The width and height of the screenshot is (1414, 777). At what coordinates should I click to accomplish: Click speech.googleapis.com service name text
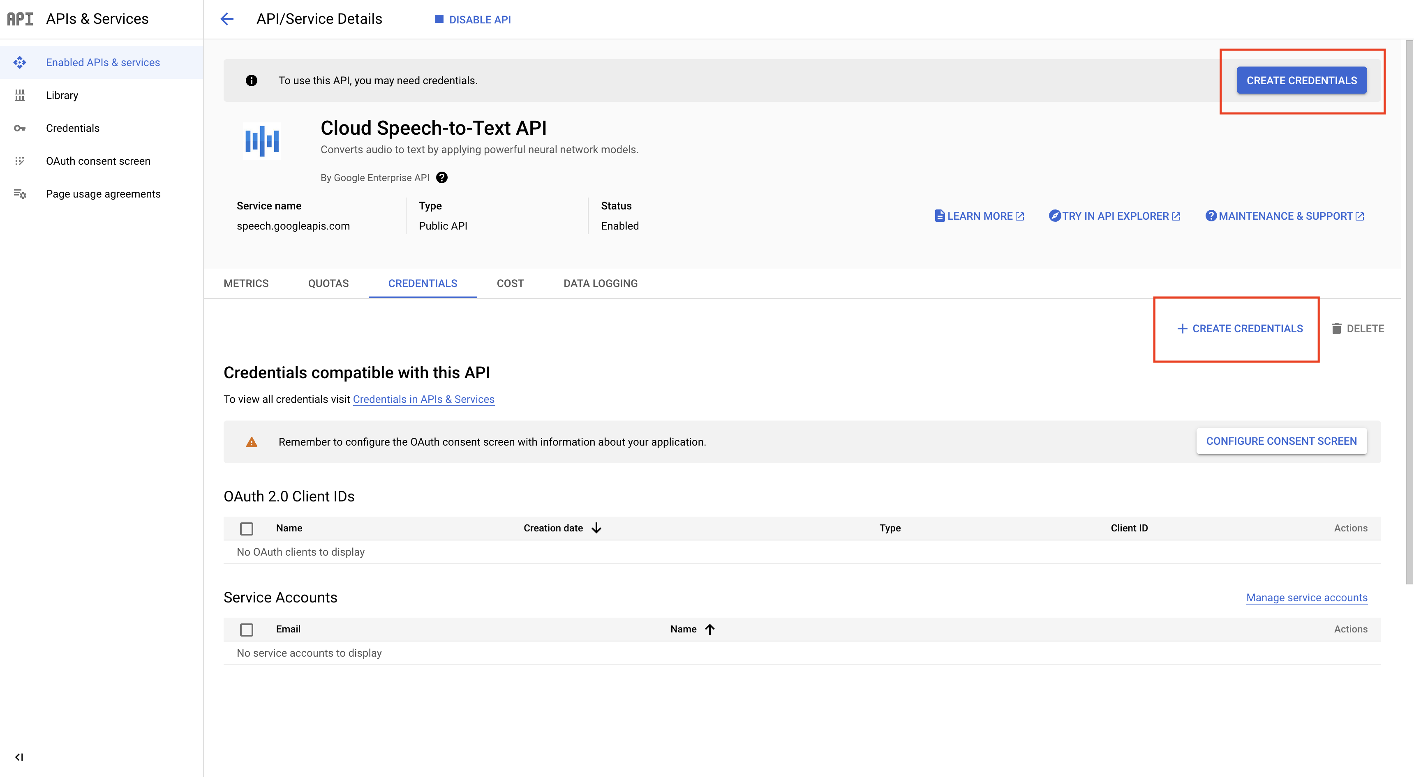pyautogui.click(x=293, y=226)
